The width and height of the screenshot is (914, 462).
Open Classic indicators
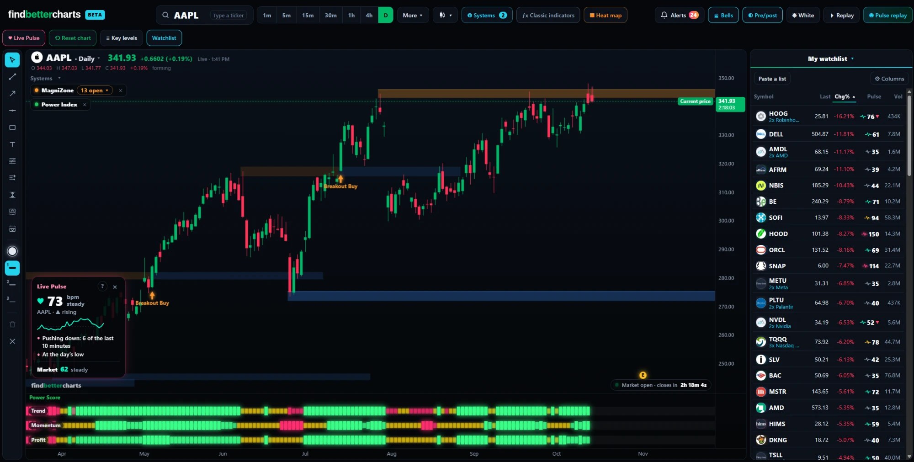click(548, 15)
